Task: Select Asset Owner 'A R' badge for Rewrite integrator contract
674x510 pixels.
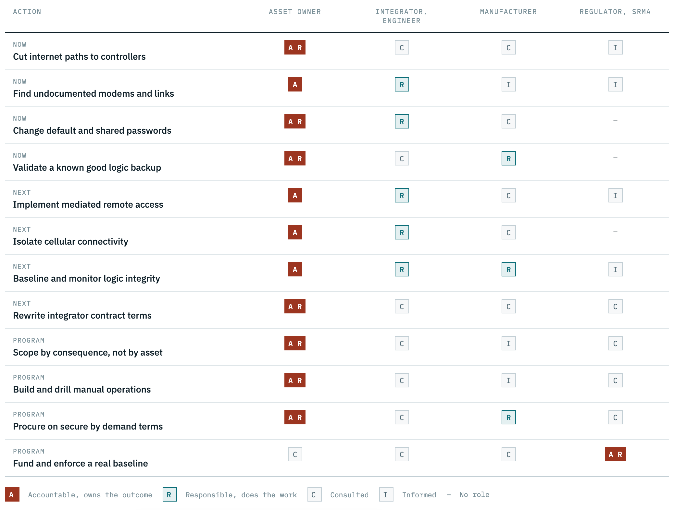Action: tap(295, 306)
